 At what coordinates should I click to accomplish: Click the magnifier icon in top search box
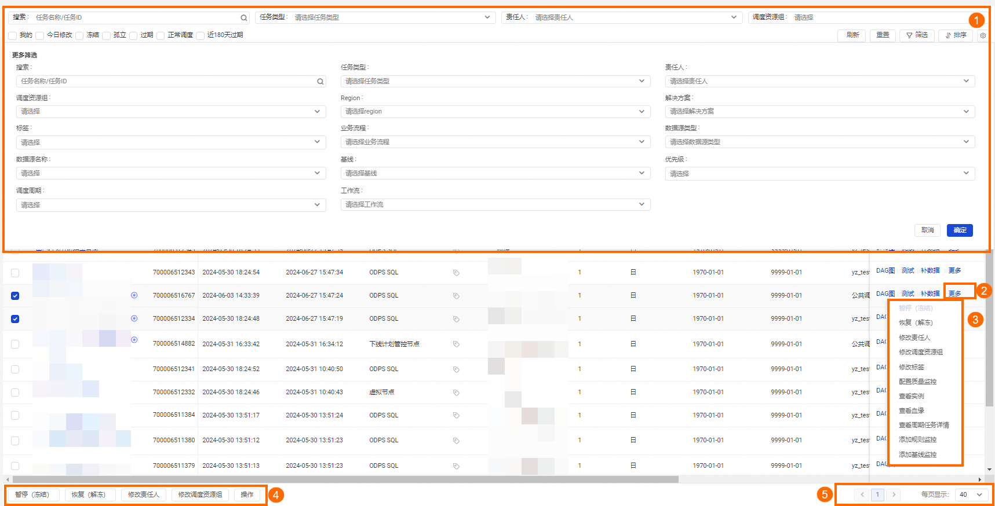tap(244, 18)
